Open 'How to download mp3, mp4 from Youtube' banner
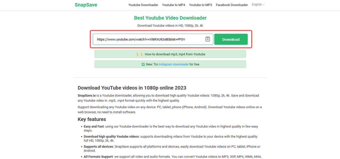The image size is (340, 159). (x=170, y=54)
